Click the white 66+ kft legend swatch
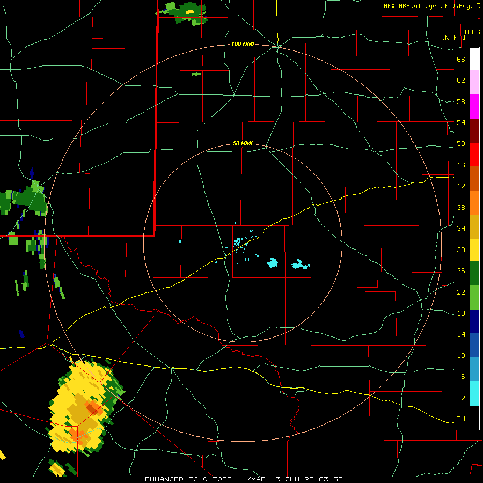The image size is (483, 483). pyautogui.click(x=474, y=59)
